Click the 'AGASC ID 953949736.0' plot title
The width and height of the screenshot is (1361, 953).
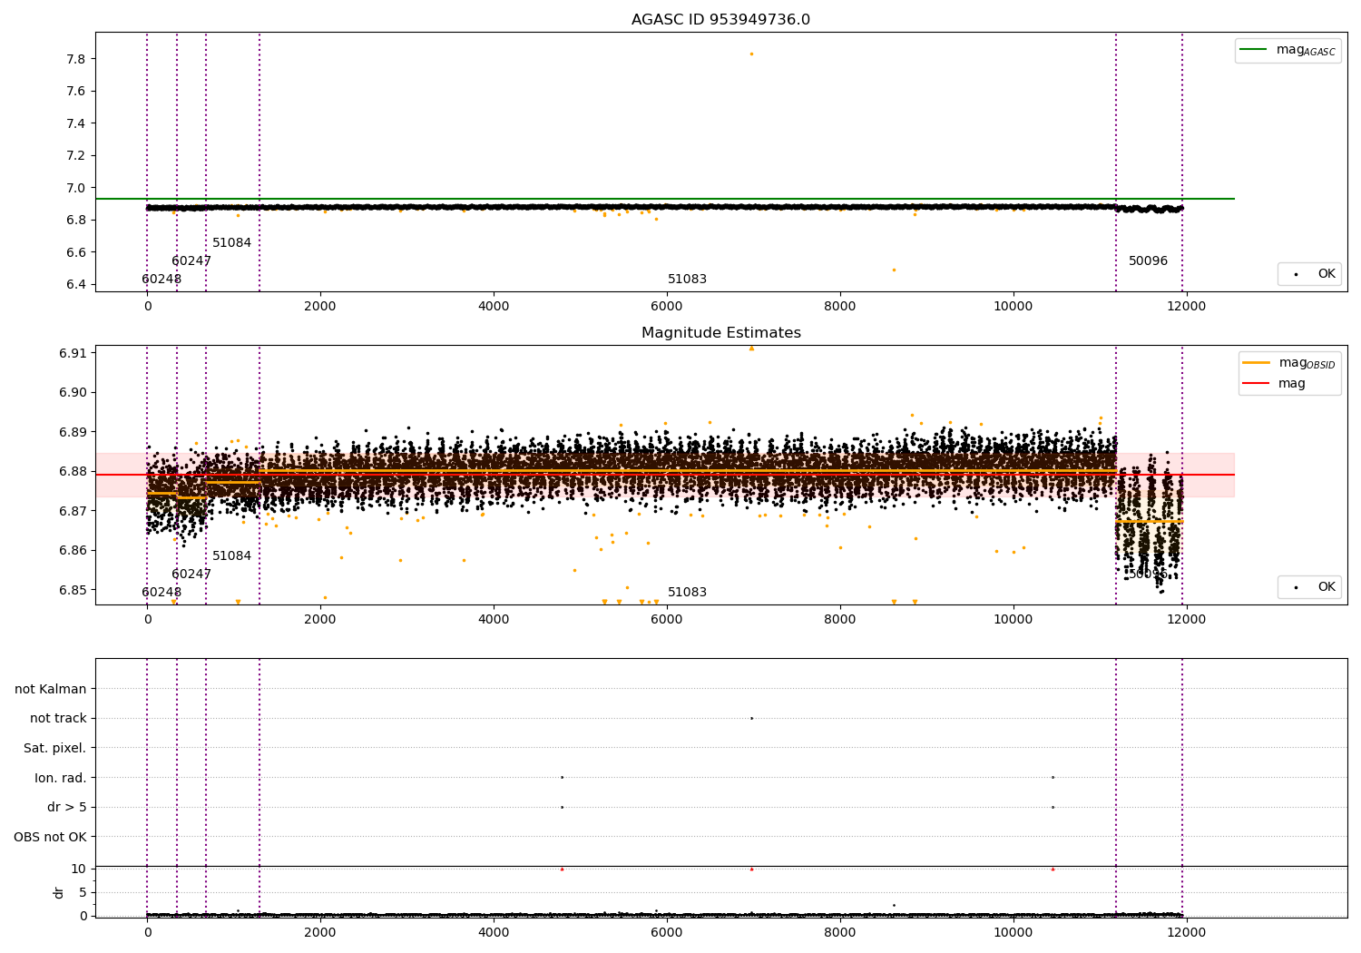coord(720,20)
